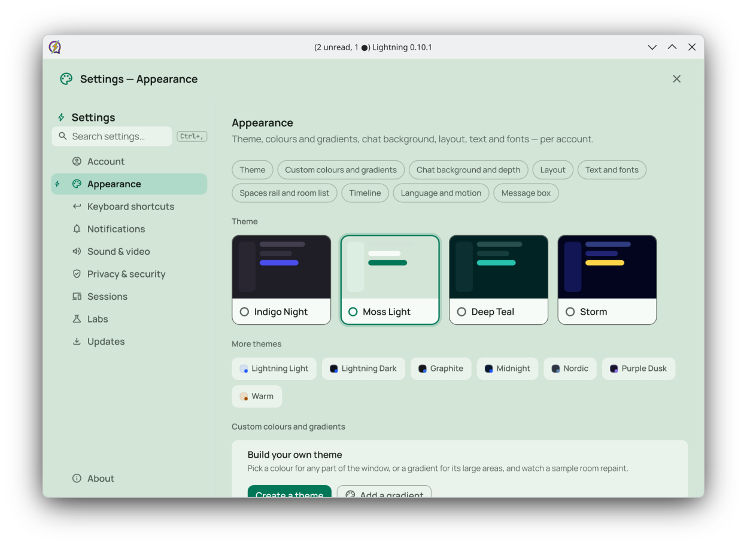Open Keyboard shortcuts settings

(x=129, y=206)
